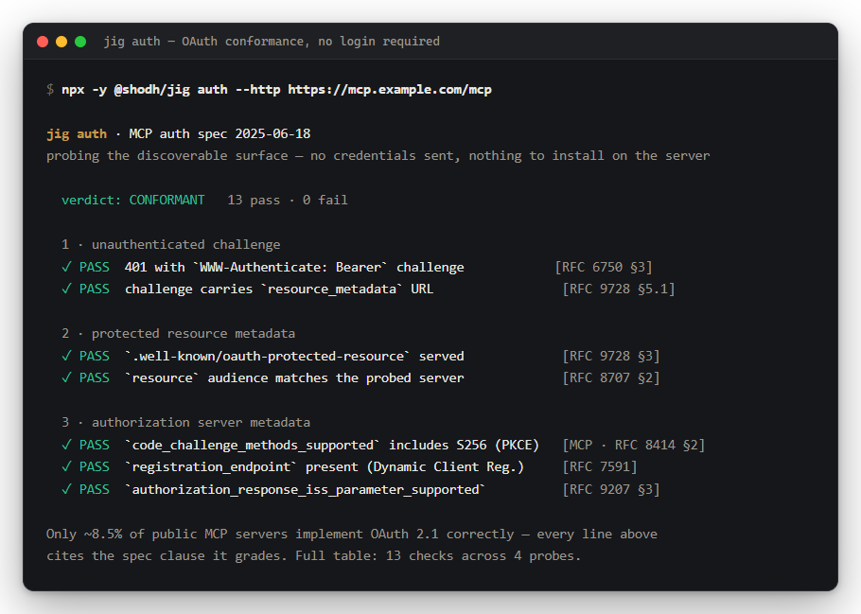Click checkmark beside 'oauth-protected-resource served' row
The width and height of the screenshot is (861, 614).
pos(66,357)
